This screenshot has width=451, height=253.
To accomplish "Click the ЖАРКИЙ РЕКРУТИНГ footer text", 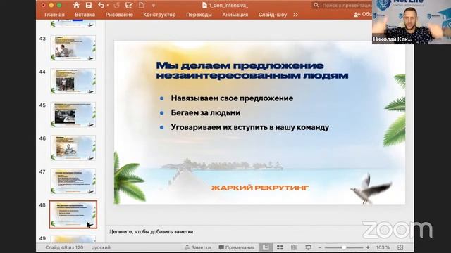I will 260,188.
